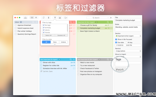The width and height of the screenshot is (156, 97).
Task: Add a task to Inbox
Action: 37,22
